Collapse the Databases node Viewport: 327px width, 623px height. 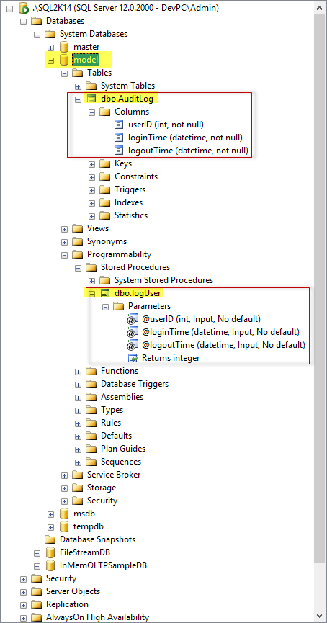coord(24,21)
